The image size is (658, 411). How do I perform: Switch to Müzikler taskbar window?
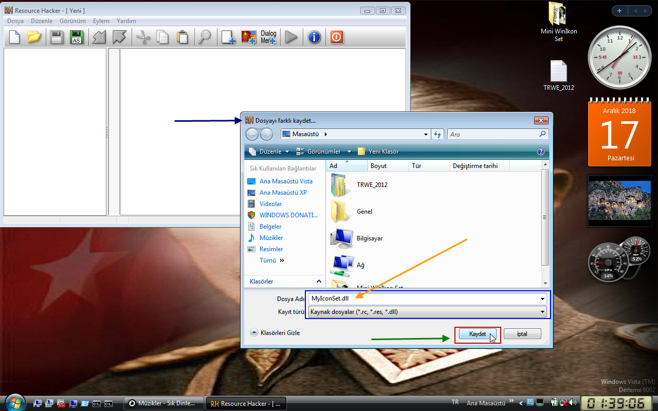coord(164,403)
